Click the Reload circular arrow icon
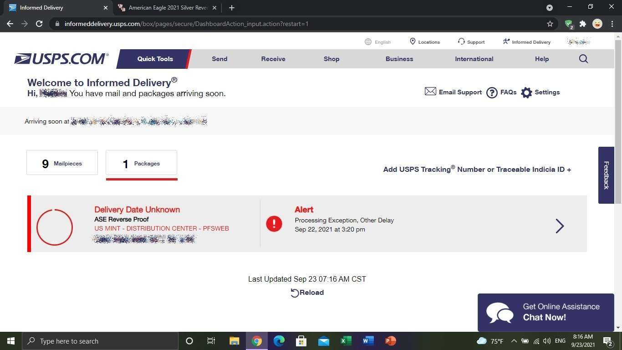Viewport: 622px width, 350px height. pyautogui.click(x=295, y=293)
